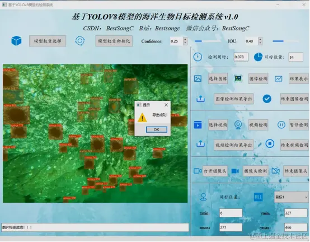Image resolution: width=310 pixels, height=242 pixels.
Task: Click the 打开摄像头 button
Action: (215, 171)
